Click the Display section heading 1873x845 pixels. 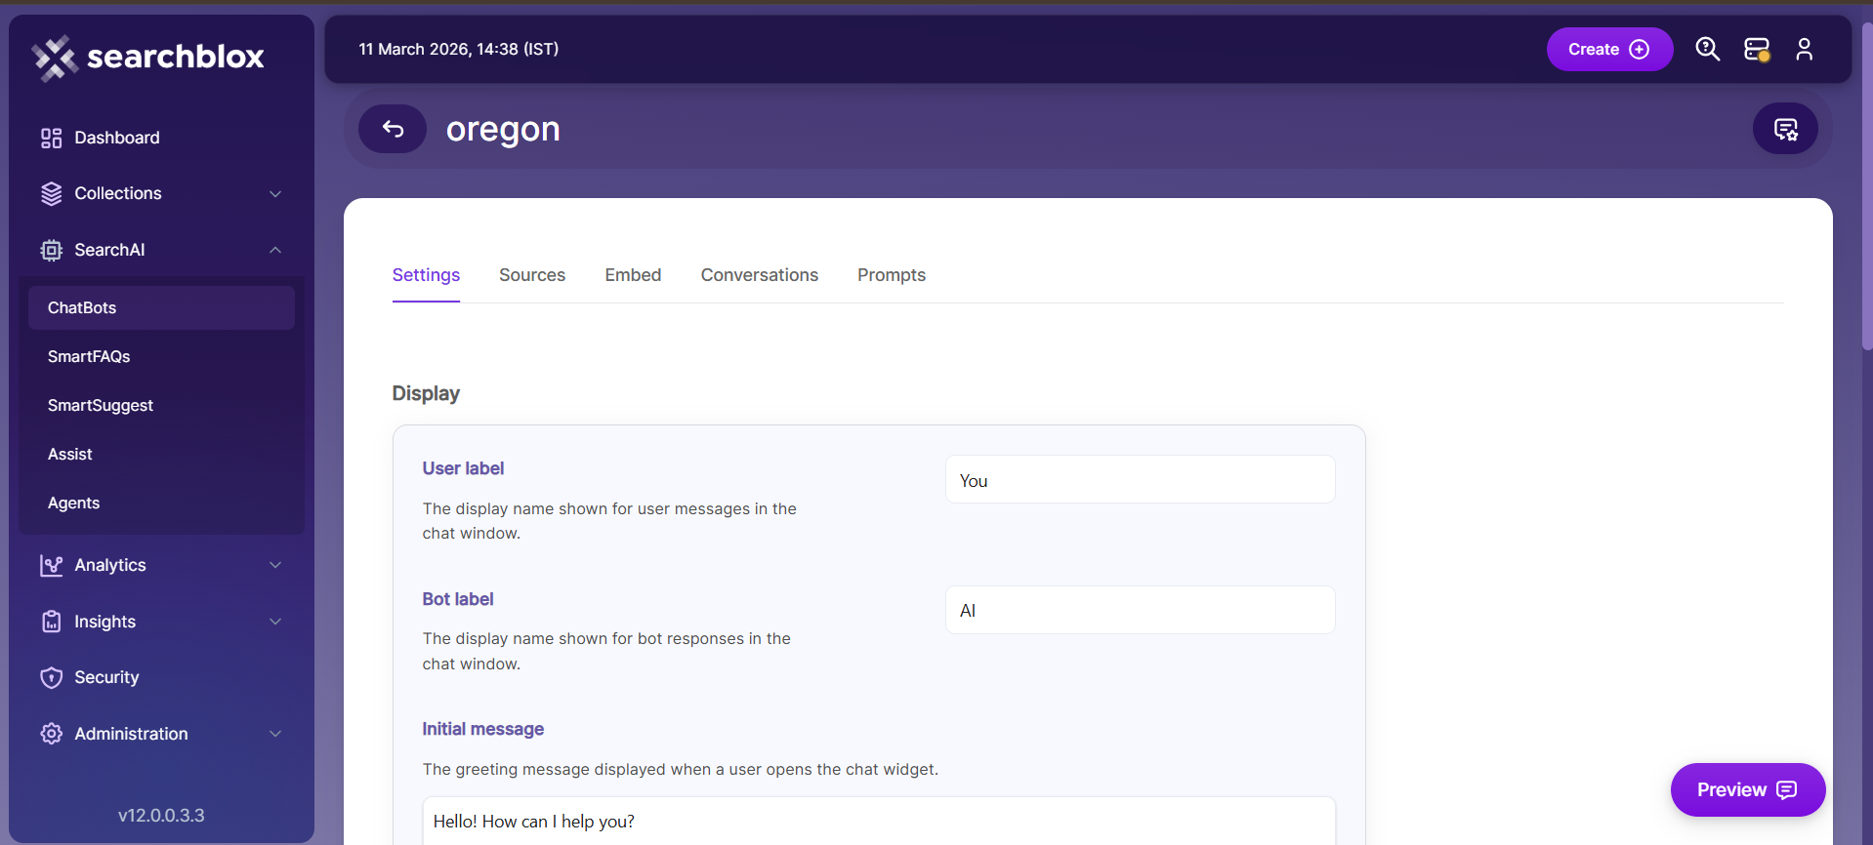click(x=426, y=393)
